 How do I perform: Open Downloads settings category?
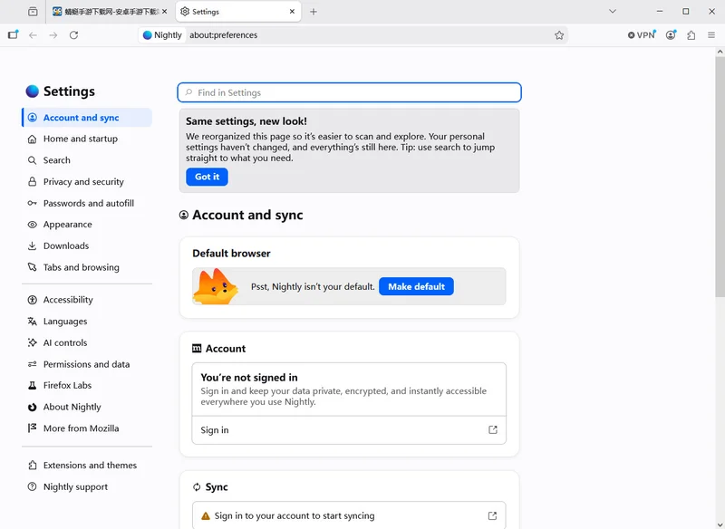(87, 245)
